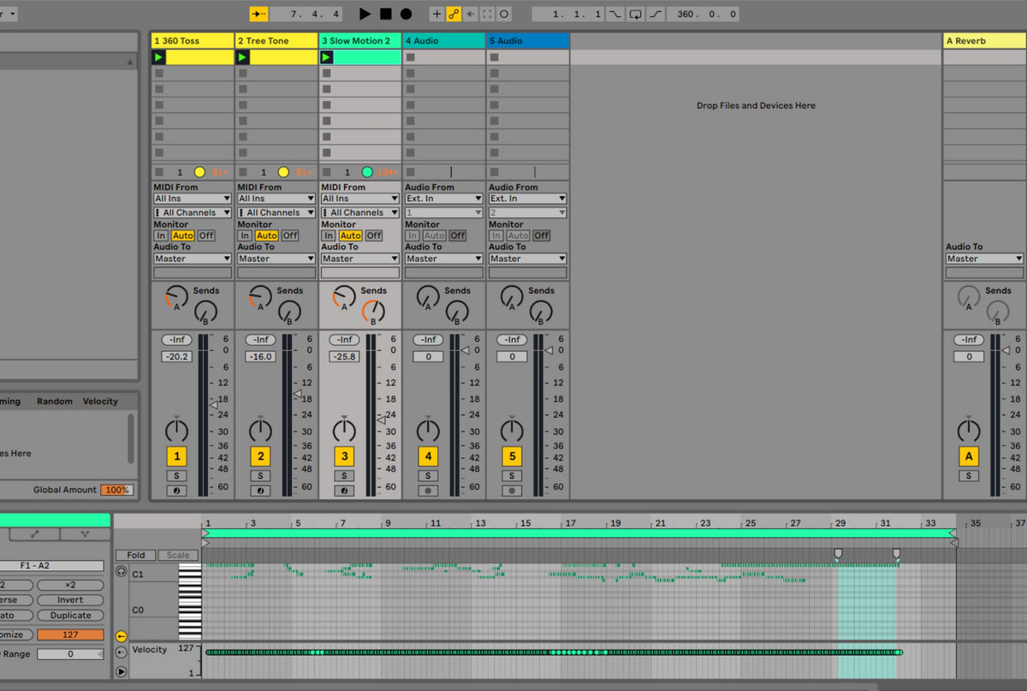Deactivate track 3 with its Track Activator

tap(344, 456)
